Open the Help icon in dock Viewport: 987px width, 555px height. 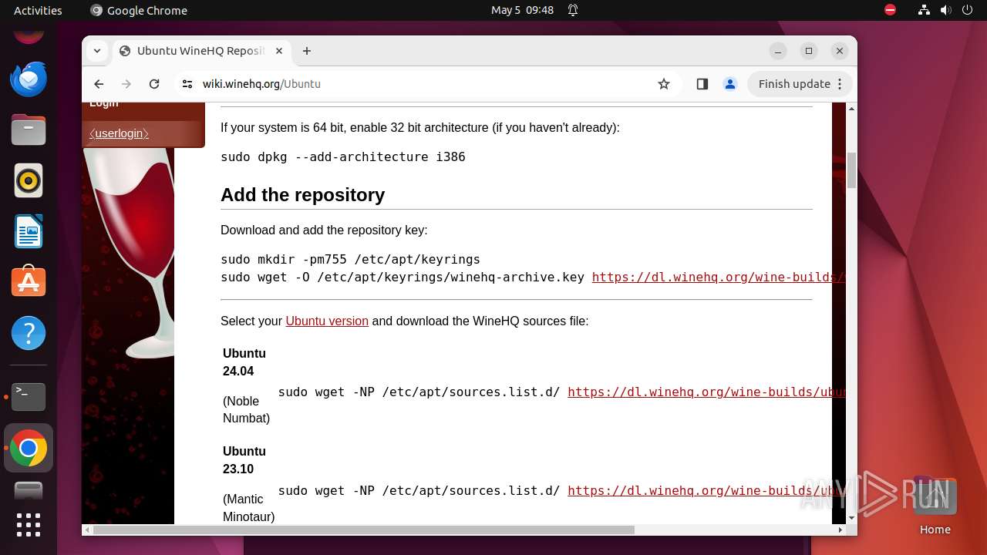coord(29,334)
